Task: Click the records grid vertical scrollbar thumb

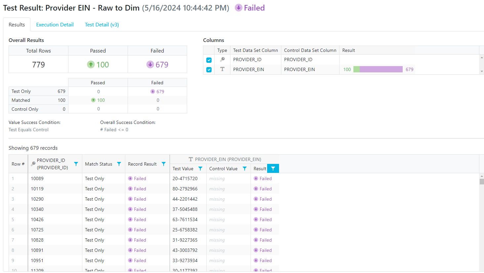Action: point(482,181)
